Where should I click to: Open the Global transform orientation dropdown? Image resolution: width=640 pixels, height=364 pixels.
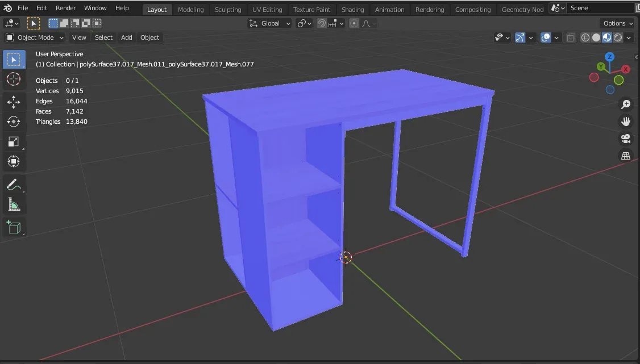coord(269,23)
